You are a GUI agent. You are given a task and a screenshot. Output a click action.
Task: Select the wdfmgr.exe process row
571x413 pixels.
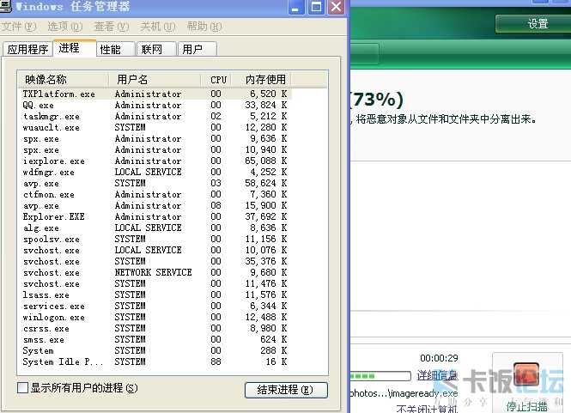(x=155, y=172)
